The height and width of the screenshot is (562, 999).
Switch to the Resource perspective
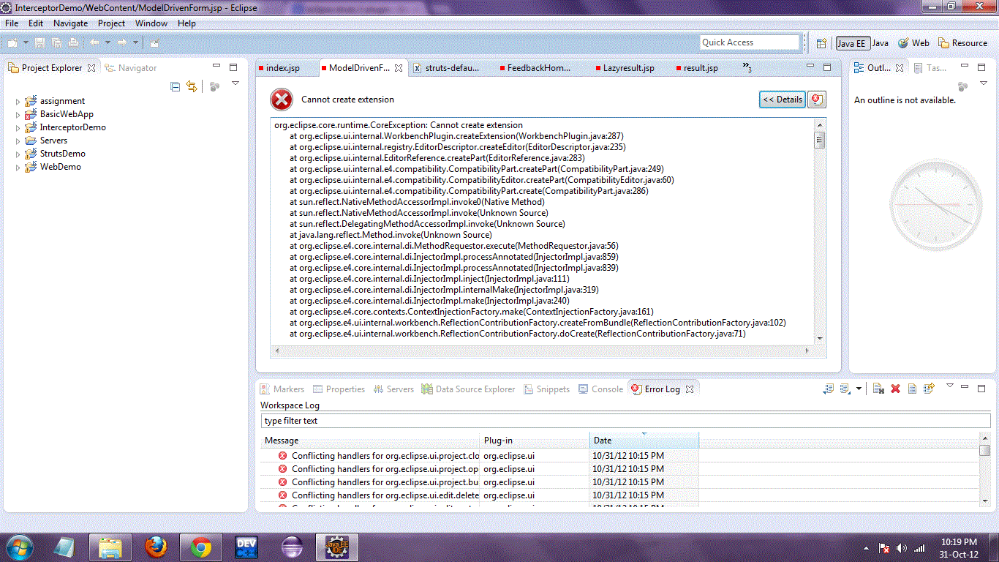962,43
